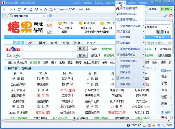
Task: Click the ad filter window icon in status bar
Action: 149,125
